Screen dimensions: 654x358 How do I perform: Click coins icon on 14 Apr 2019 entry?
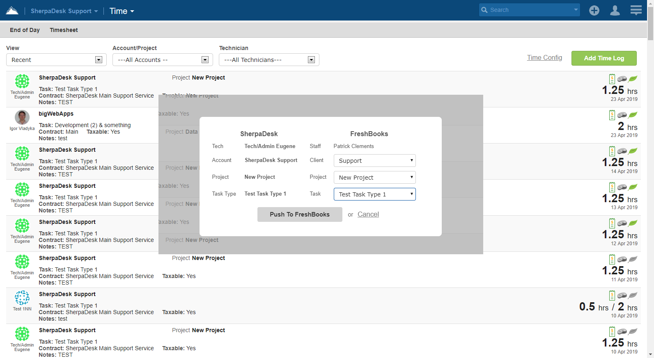(x=622, y=151)
